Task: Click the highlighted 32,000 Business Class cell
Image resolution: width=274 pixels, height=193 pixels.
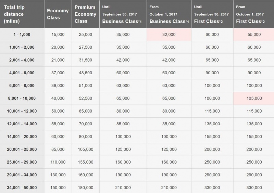Action: click(169, 35)
